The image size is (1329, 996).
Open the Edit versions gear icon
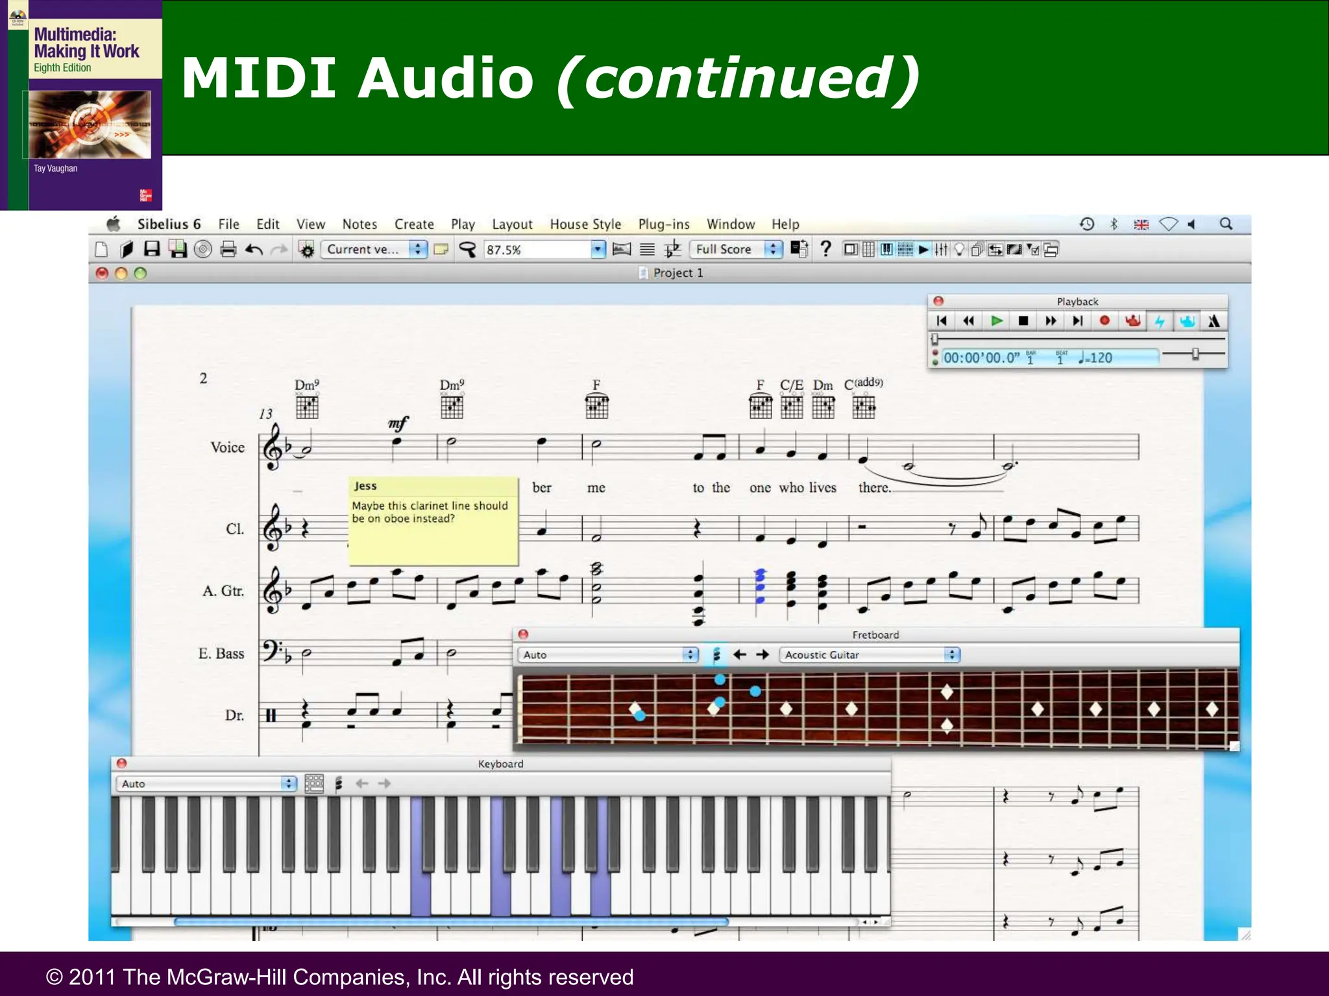(x=308, y=250)
